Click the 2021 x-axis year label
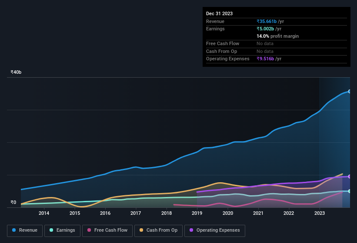This screenshot has width=357, height=243. tap(258, 213)
